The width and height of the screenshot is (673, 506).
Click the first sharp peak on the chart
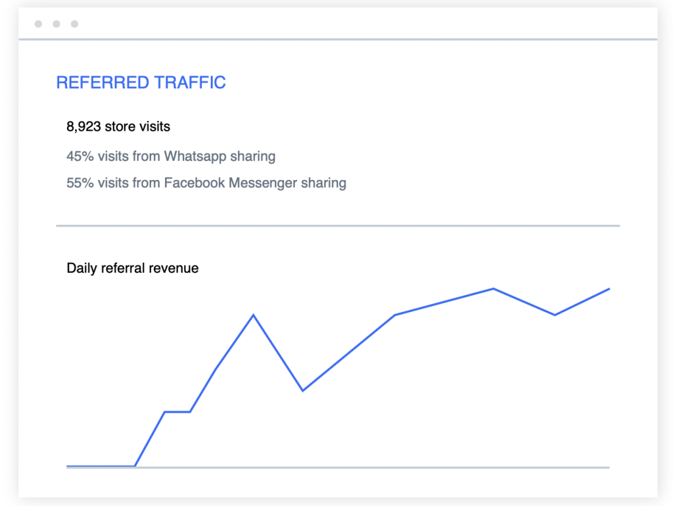254,315
